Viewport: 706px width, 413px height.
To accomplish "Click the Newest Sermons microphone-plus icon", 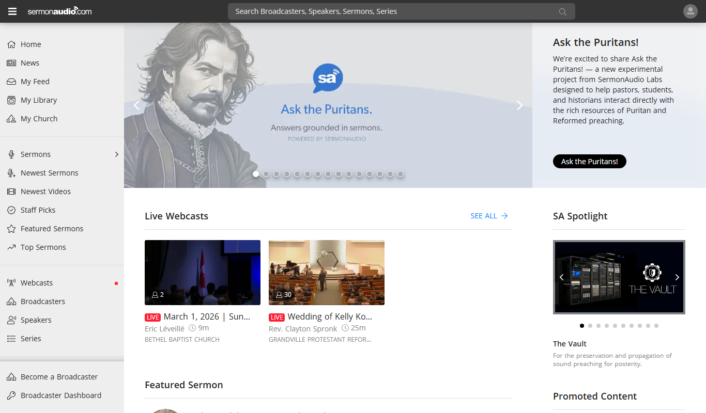I will 11,173.
